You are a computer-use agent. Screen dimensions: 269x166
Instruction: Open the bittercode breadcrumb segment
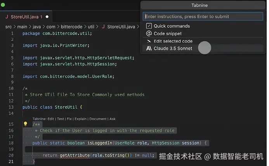pyautogui.click(x=71, y=27)
